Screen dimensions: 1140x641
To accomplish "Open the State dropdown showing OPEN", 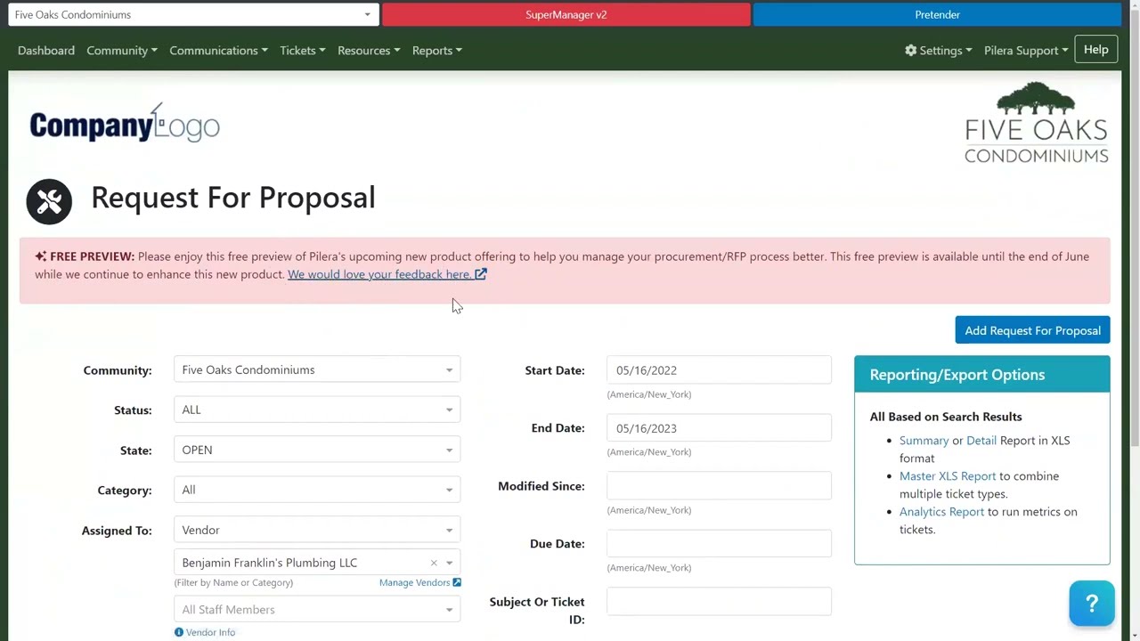I will point(317,450).
